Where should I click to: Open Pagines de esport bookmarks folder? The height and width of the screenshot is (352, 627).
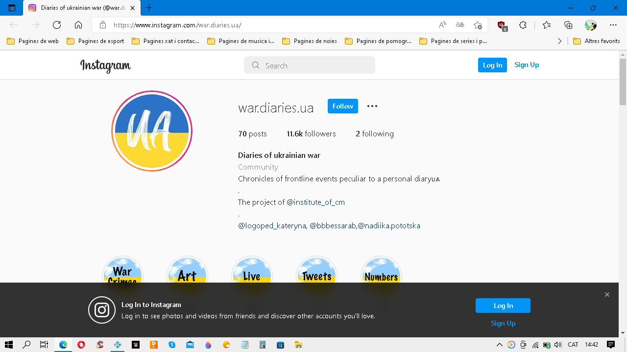tap(96, 41)
